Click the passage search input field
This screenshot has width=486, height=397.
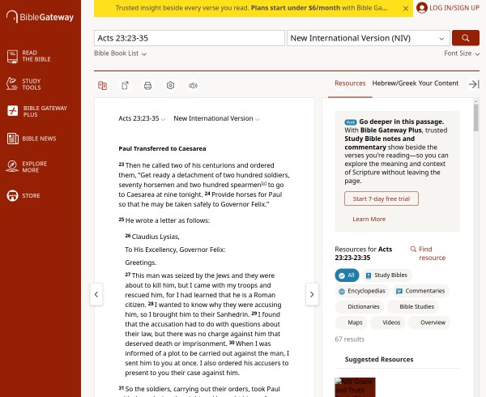(190, 38)
